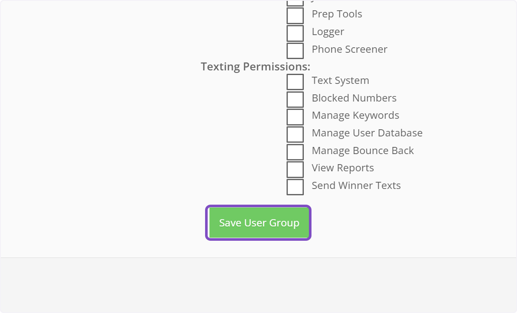This screenshot has height=313, width=517.
Task: Toggle the Blocked Numbers checkbox
Action: coord(295,99)
